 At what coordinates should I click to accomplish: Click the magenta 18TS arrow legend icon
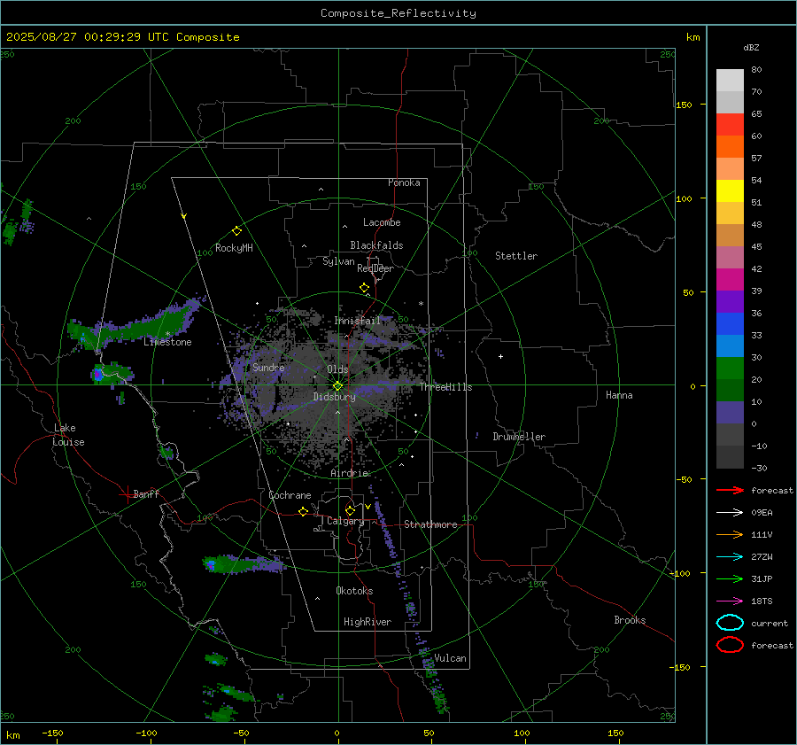click(730, 601)
